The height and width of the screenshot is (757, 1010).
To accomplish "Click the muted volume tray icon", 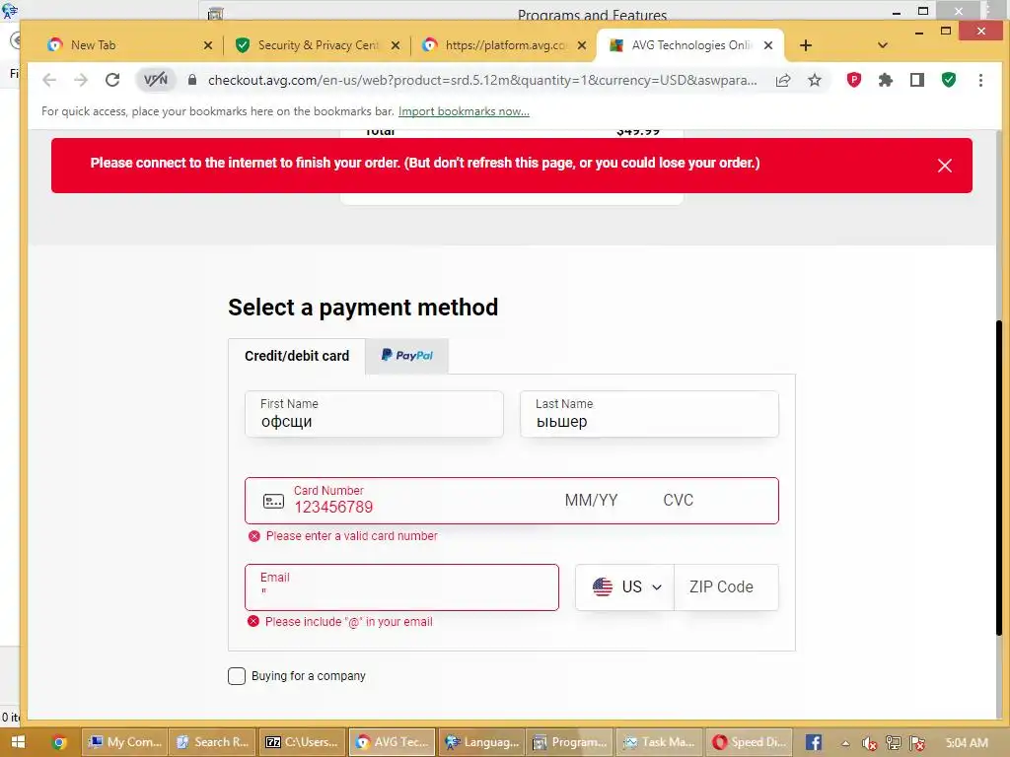I will pos(869,743).
